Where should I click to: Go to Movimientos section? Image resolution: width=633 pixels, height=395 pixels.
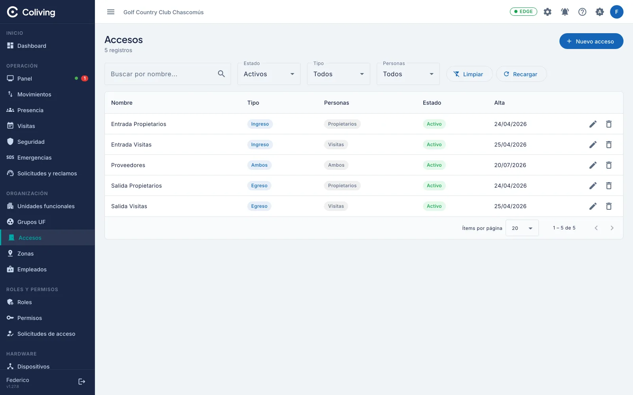pos(47,94)
